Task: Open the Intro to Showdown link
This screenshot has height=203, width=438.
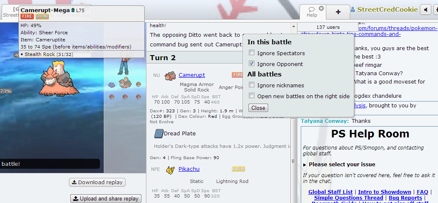Action: (x=384, y=192)
